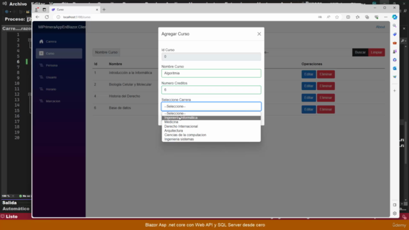Click the list icon beside Horario

(x=41, y=89)
